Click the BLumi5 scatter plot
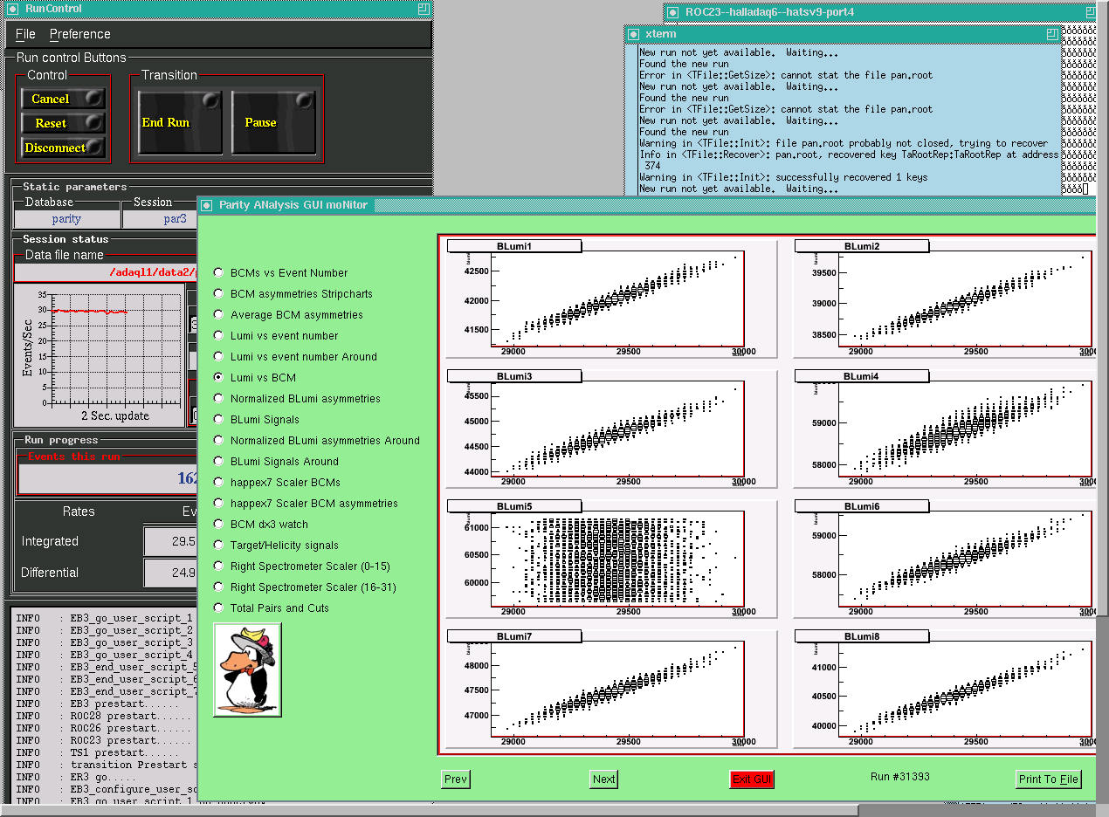Screen dimensions: 1109x817 (611, 558)
